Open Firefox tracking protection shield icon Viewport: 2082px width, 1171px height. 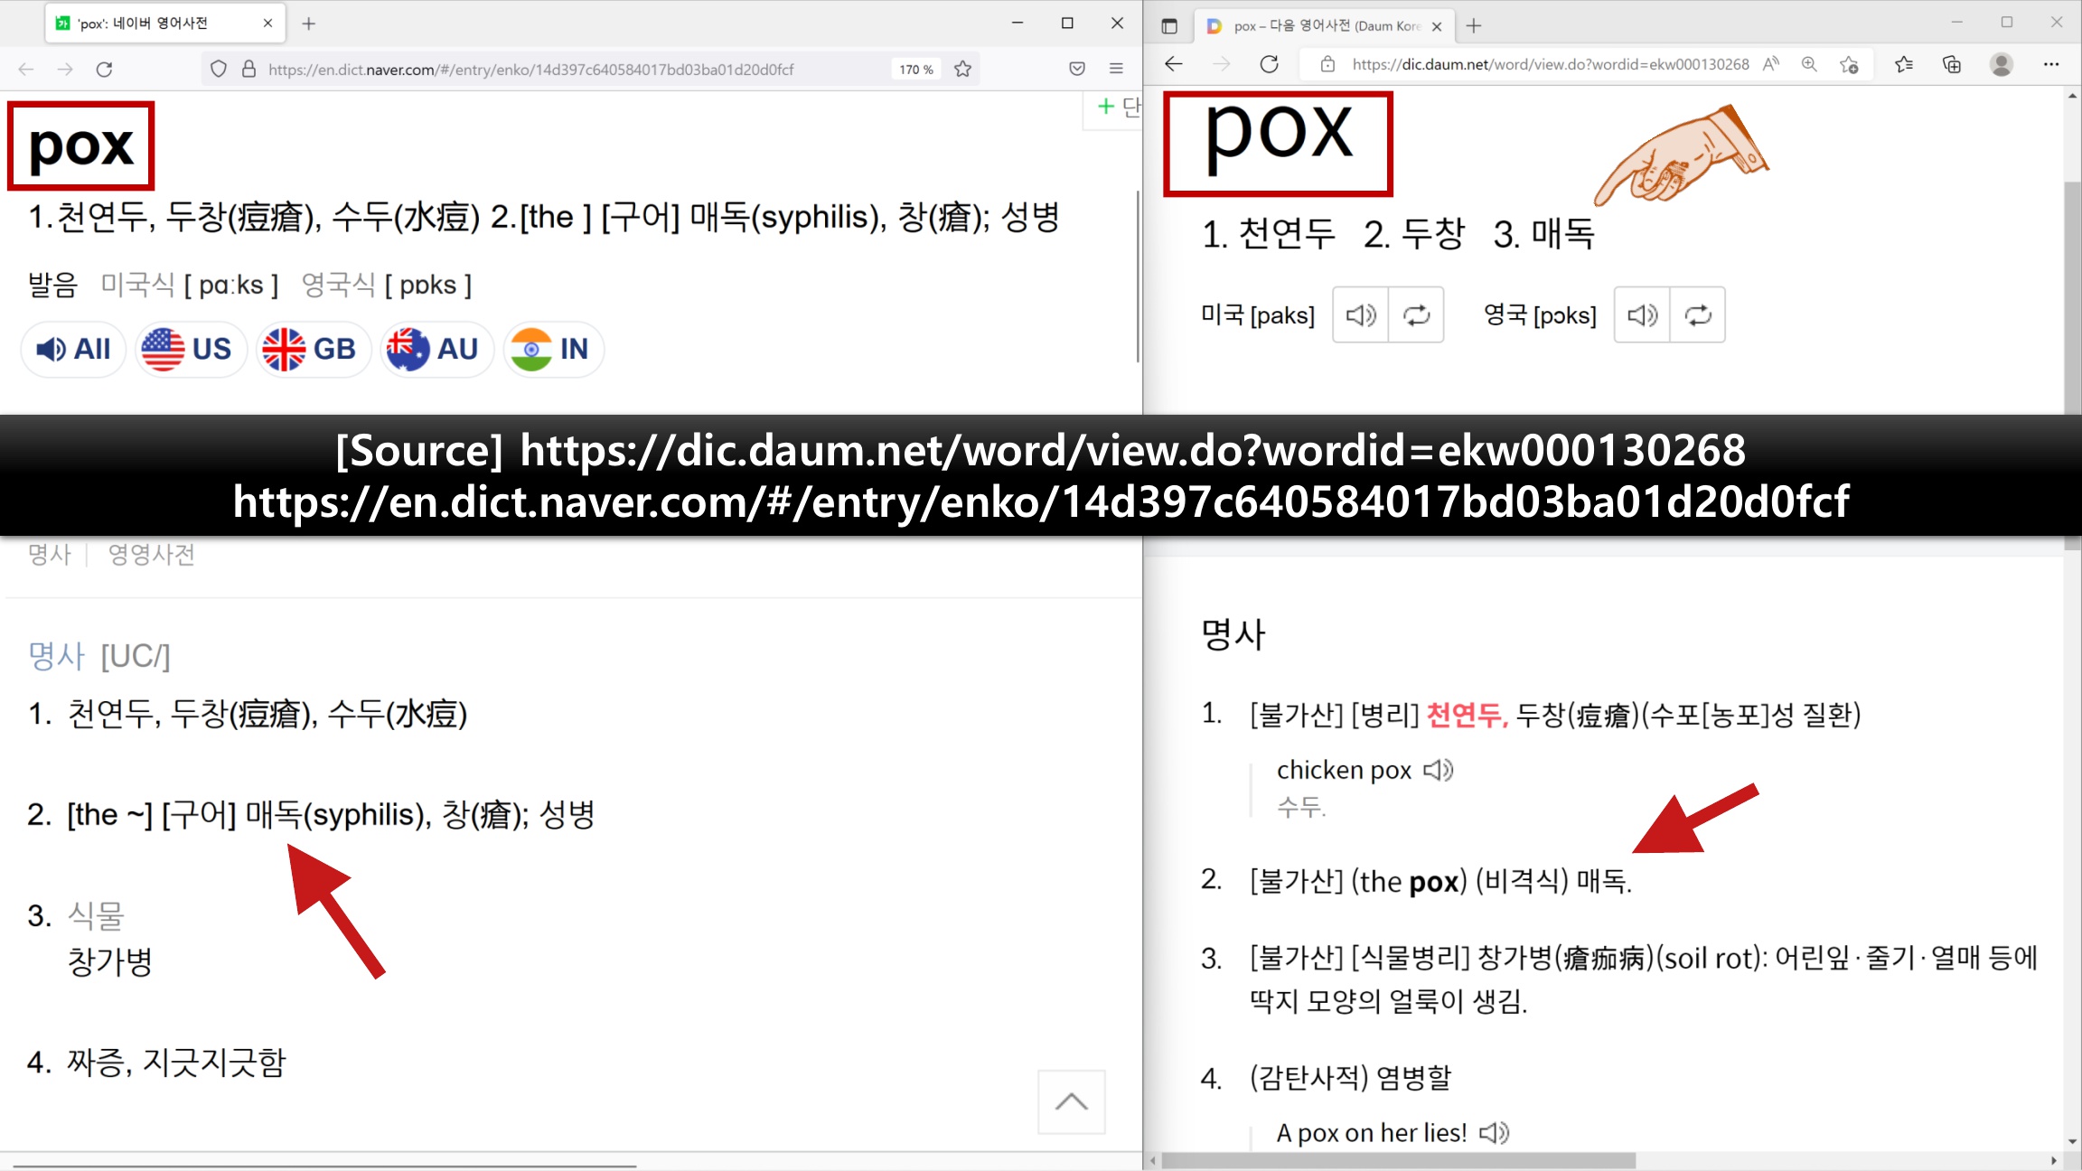(218, 70)
